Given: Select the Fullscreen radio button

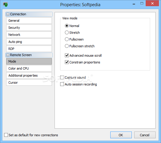Looking at the screenshot, I should [67, 39].
